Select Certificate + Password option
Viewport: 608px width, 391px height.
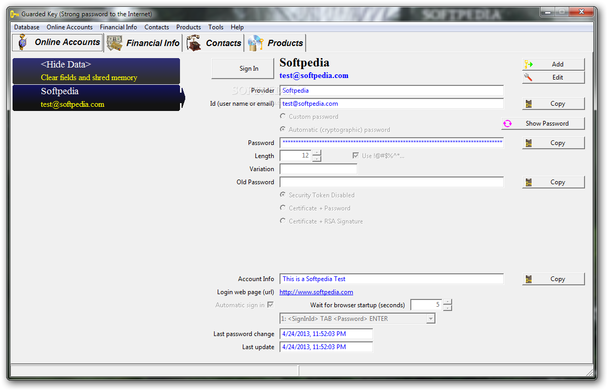pos(283,208)
